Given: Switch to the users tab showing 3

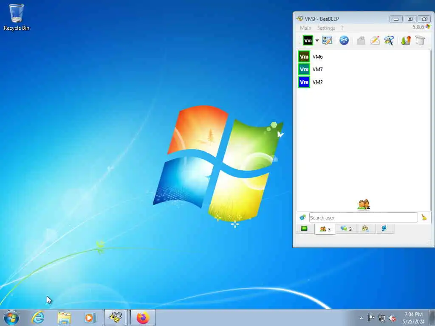Looking at the screenshot, I should tap(325, 229).
